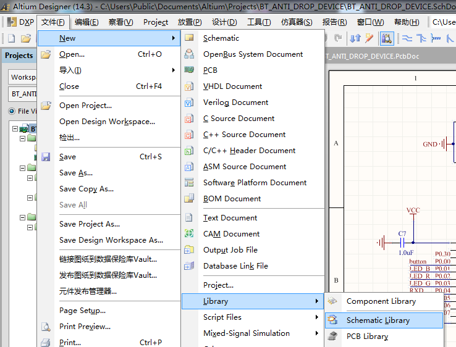This screenshot has width=456, height=347.
Task: Click the Print Preview magnifier icon
Action: pos(46,327)
